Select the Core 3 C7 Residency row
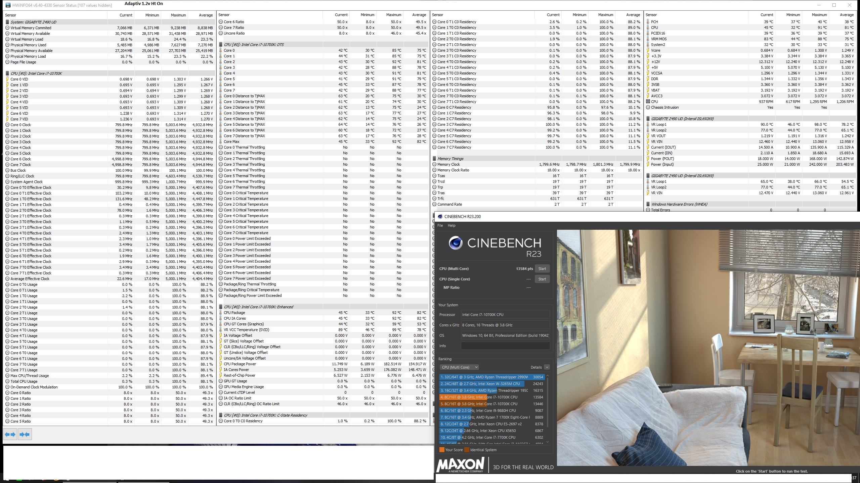Viewport: 860px width, 483px height. tap(537, 124)
